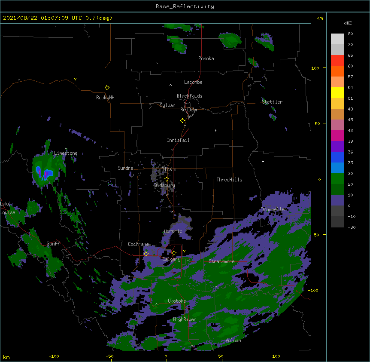Click the -100 tick on bottom km axis
This screenshot has height=362, width=370.
coord(54,356)
